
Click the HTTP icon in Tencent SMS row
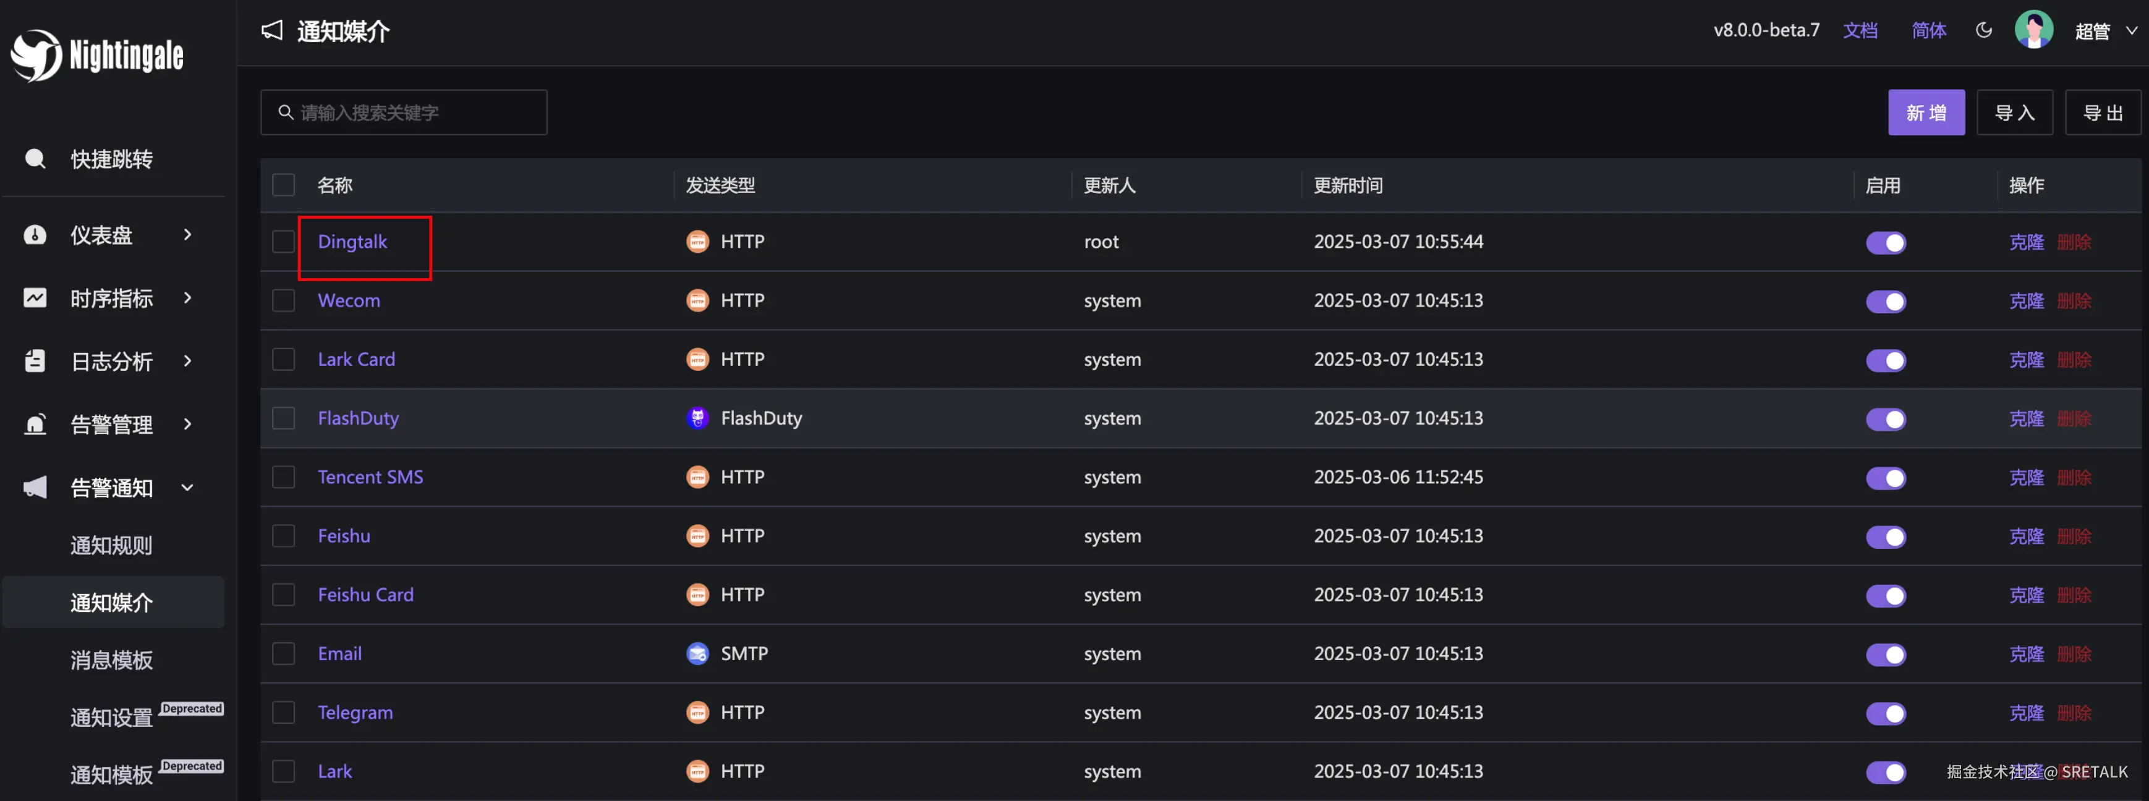pos(697,477)
